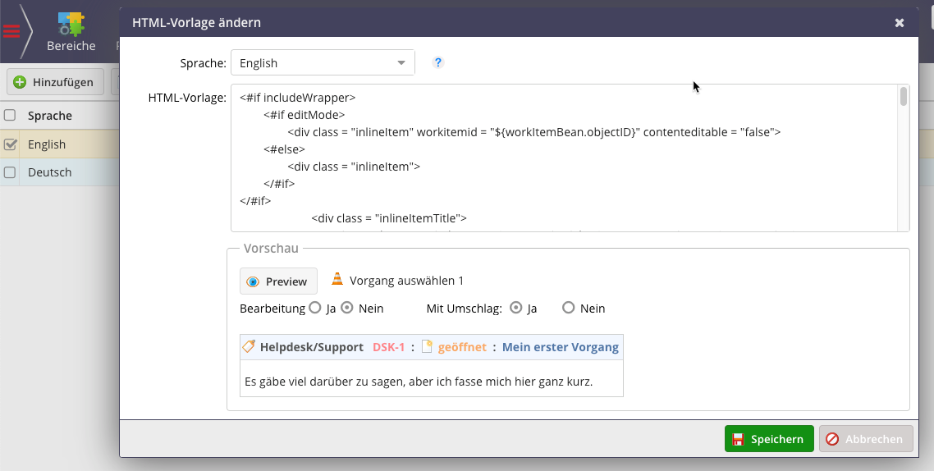Viewport: 934px width, 471px height.
Task: Select Ja for Bearbeitung
Action: tap(314, 309)
